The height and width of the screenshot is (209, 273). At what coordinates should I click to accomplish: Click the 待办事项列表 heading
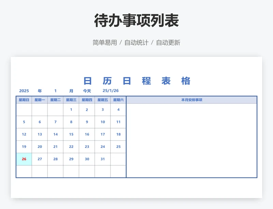pos(136,20)
